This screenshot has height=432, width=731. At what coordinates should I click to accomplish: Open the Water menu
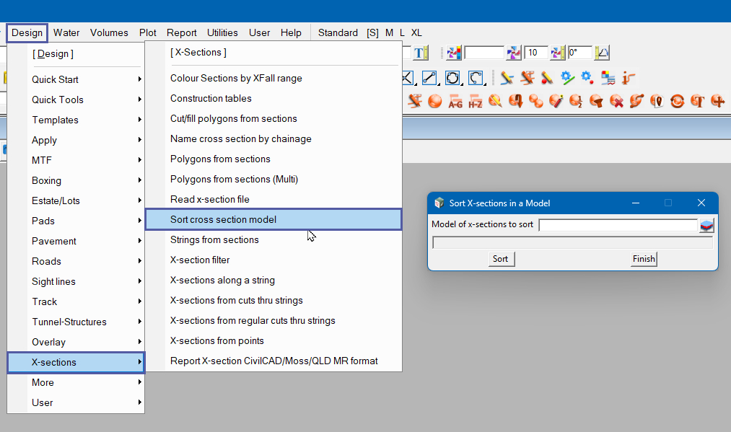tap(66, 32)
